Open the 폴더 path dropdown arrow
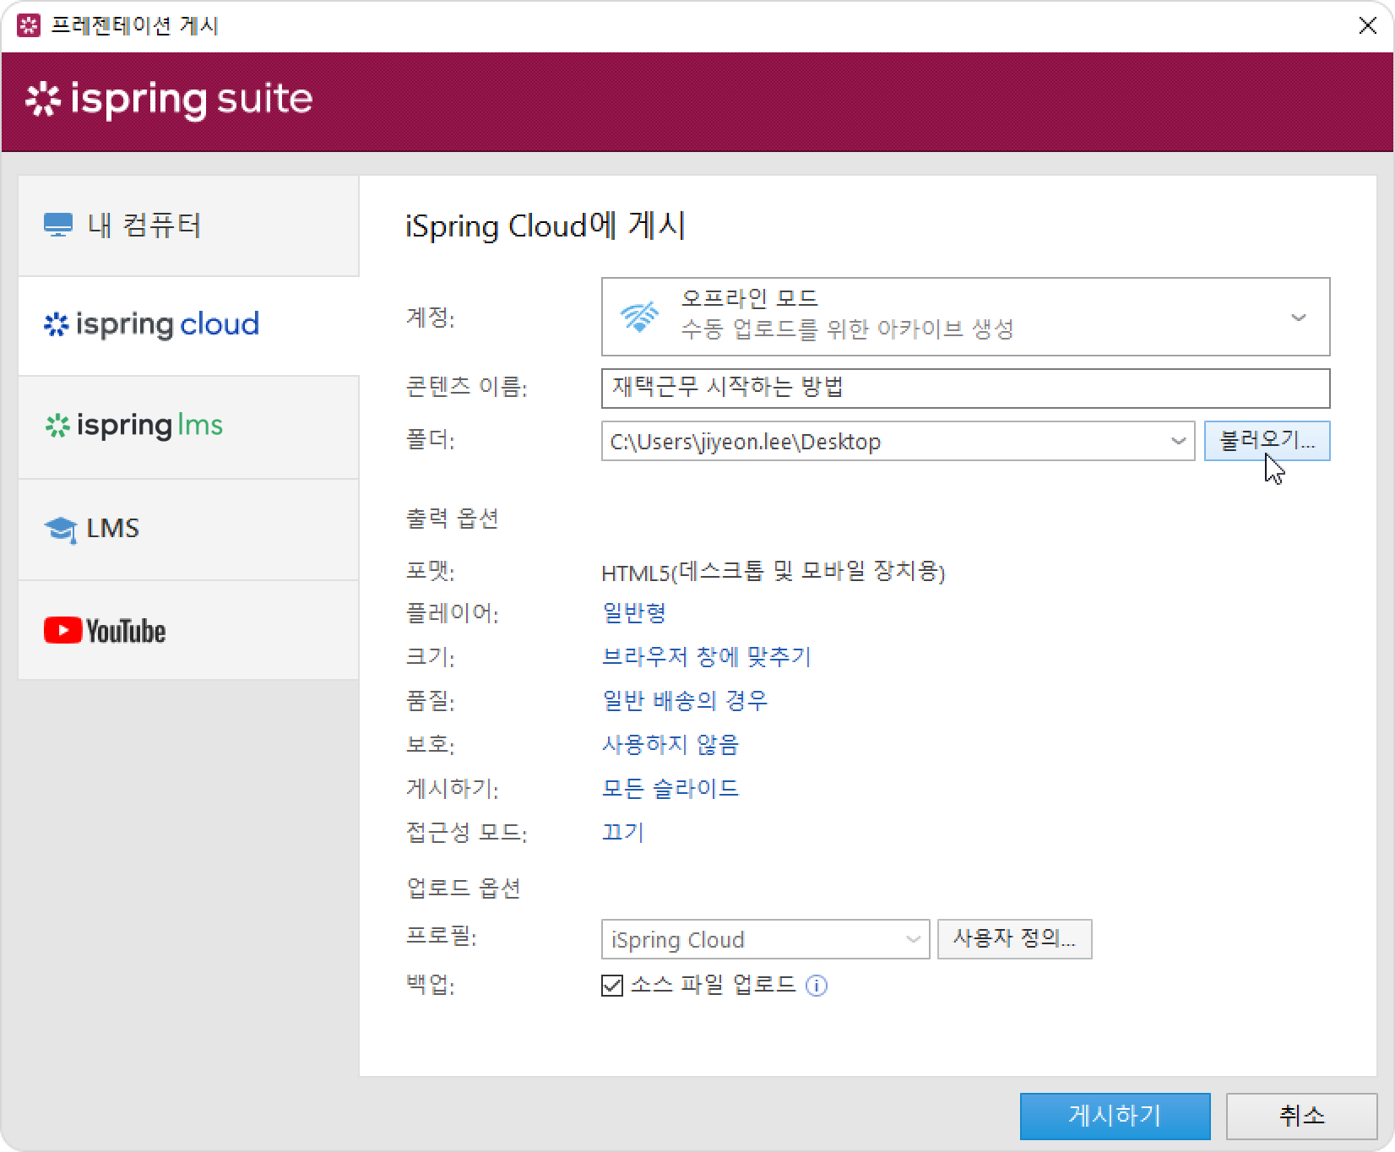 tap(1178, 441)
